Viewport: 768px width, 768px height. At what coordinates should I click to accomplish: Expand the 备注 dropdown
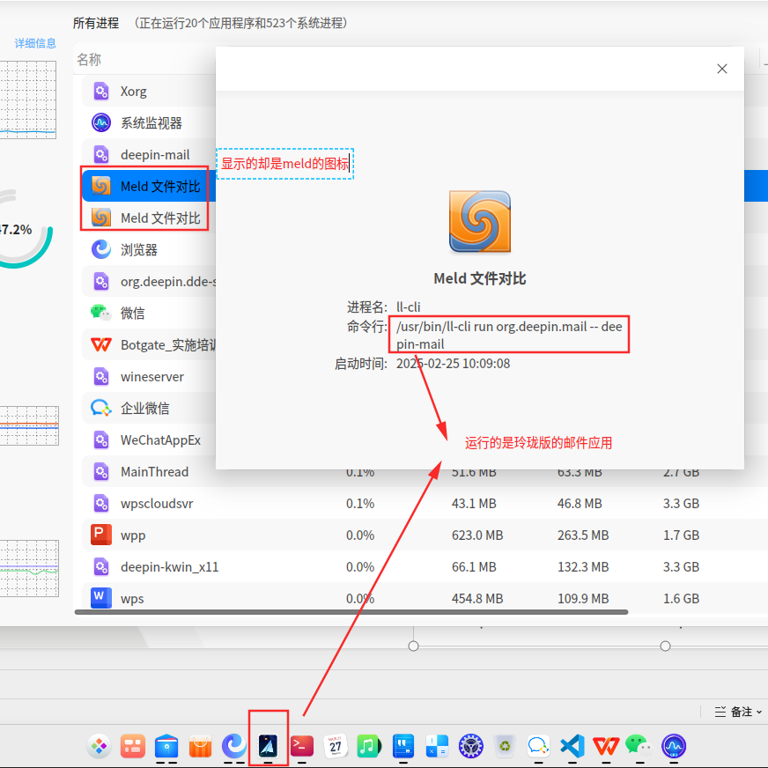pyautogui.click(x=738, y=712)
